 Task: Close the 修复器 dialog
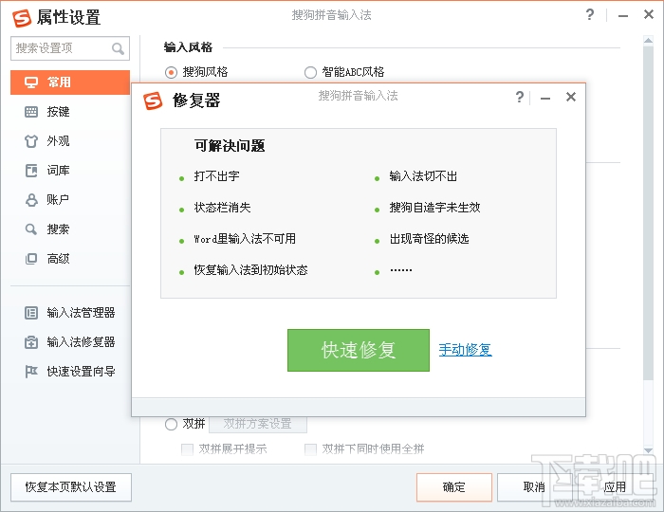[571, 97]
